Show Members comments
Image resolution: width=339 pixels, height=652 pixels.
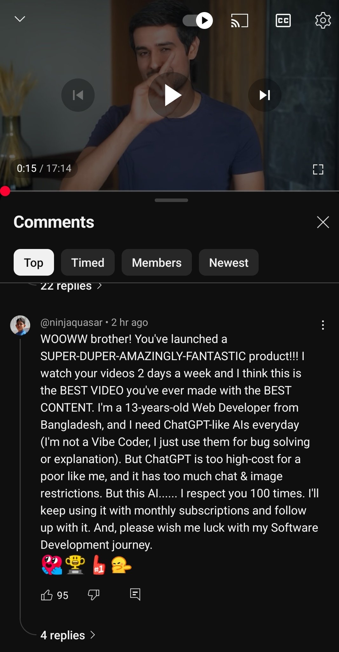click(x=157, y=262)
